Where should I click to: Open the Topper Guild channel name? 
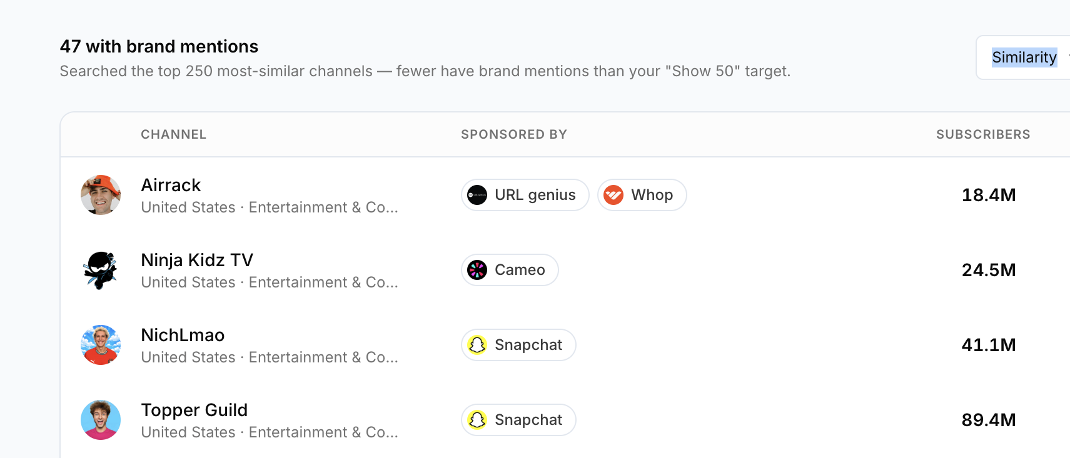coord(194,410)
